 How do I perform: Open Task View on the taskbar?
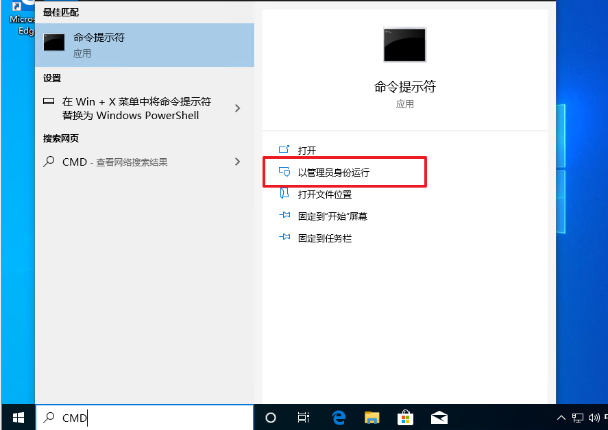coord(303,417)
